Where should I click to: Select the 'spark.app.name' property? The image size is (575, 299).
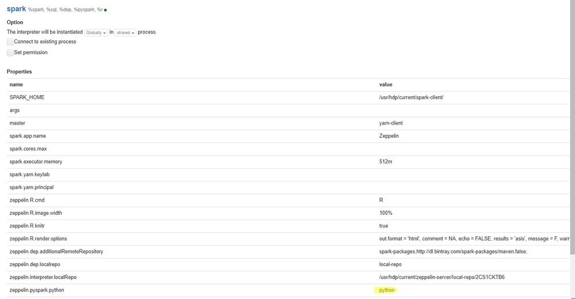28,136
